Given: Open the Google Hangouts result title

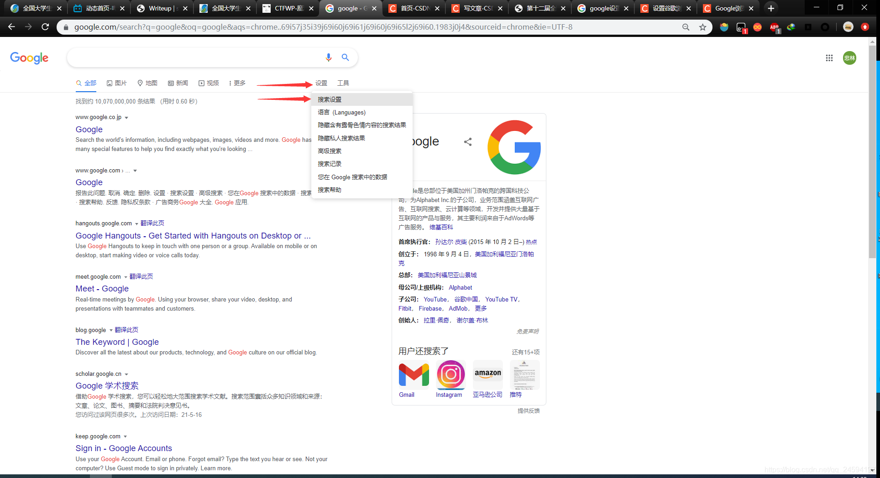Looking at the screenshot, I should [193, 236].
